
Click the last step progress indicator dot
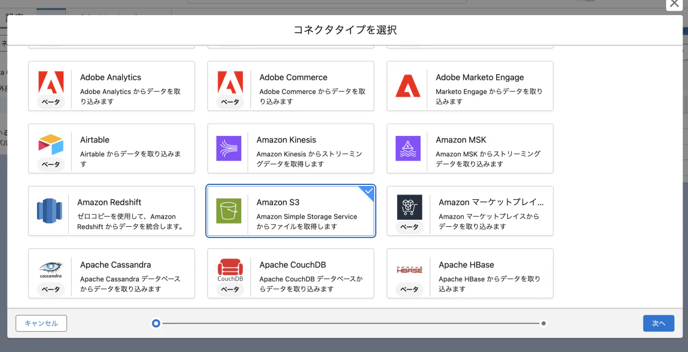544,324
